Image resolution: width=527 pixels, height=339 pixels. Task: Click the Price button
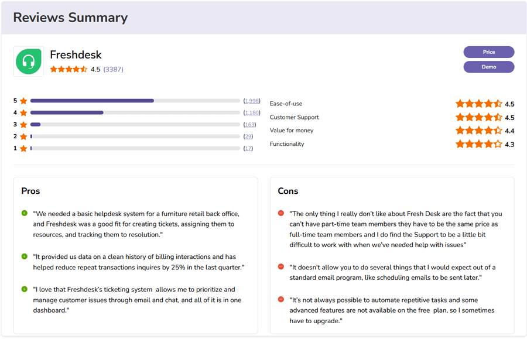click(488, 52)
